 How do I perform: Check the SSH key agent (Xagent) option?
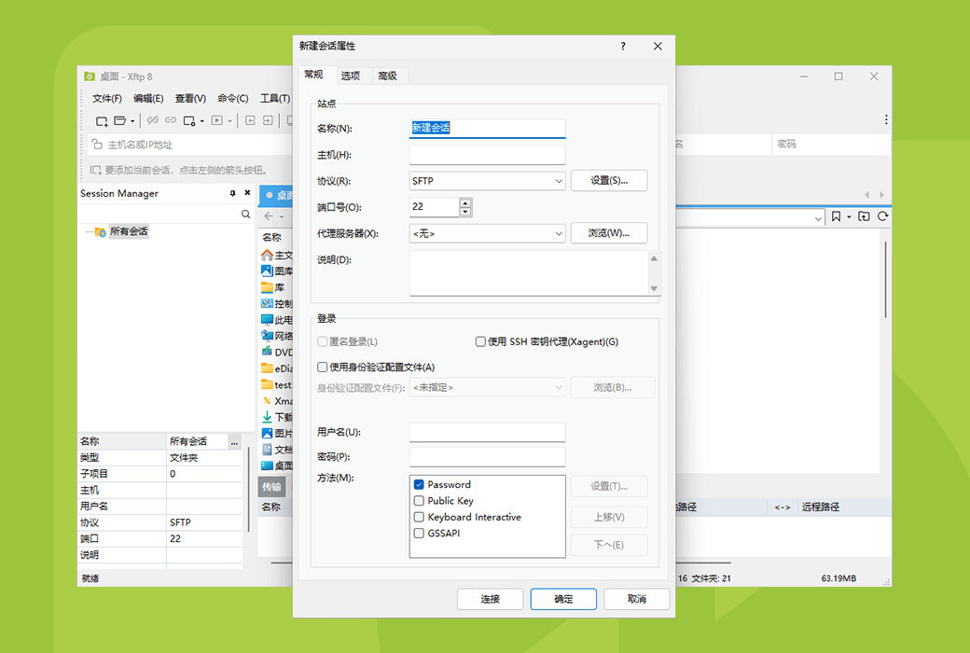[480, 341]
